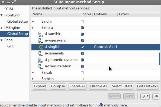Image resolution: width=161 pixels, height=107 pixels.
Task: Click the Enable All button
Action: [x=78, y=86]
